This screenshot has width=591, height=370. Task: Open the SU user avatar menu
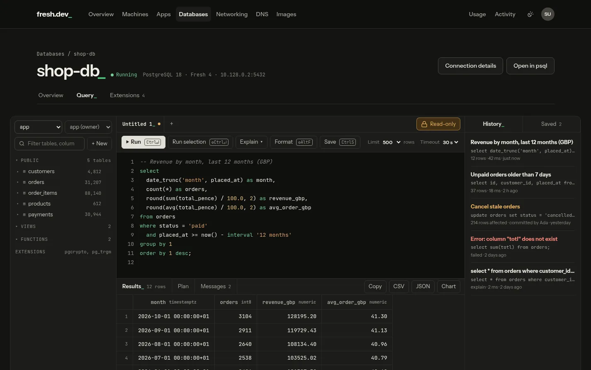pos(547,14)
